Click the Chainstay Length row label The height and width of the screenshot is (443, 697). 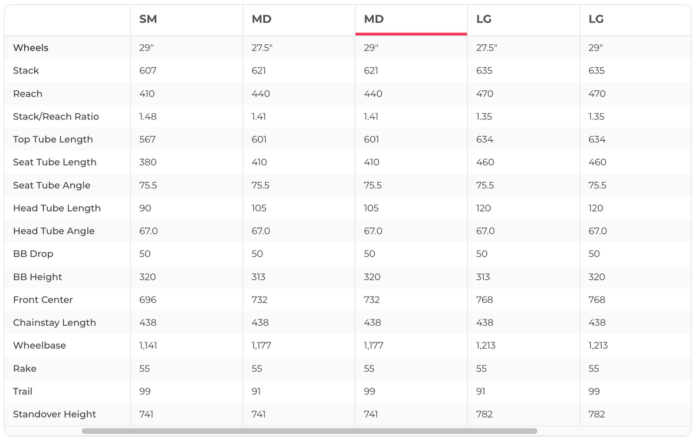click(x=55, y=323)
